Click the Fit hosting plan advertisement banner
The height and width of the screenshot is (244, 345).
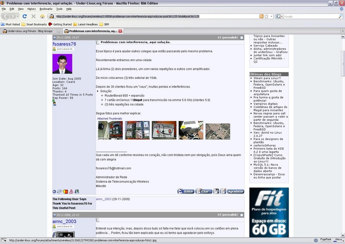[269, 213]
